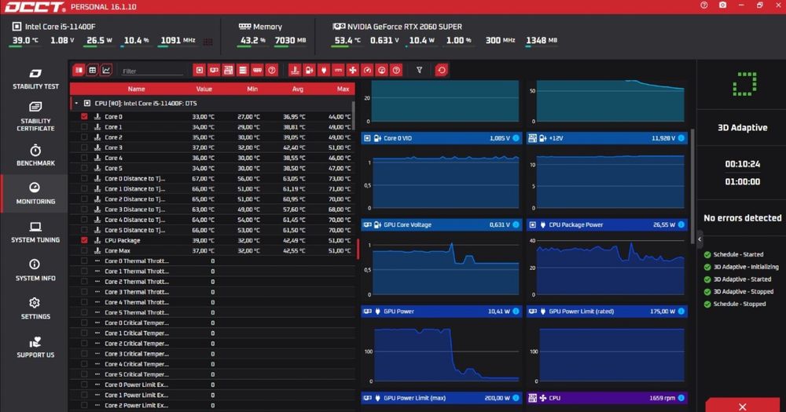This screenshot has width=786, height=412.
Task: Check the Core 5 temperature checkbox
Action: click(84, 168)
